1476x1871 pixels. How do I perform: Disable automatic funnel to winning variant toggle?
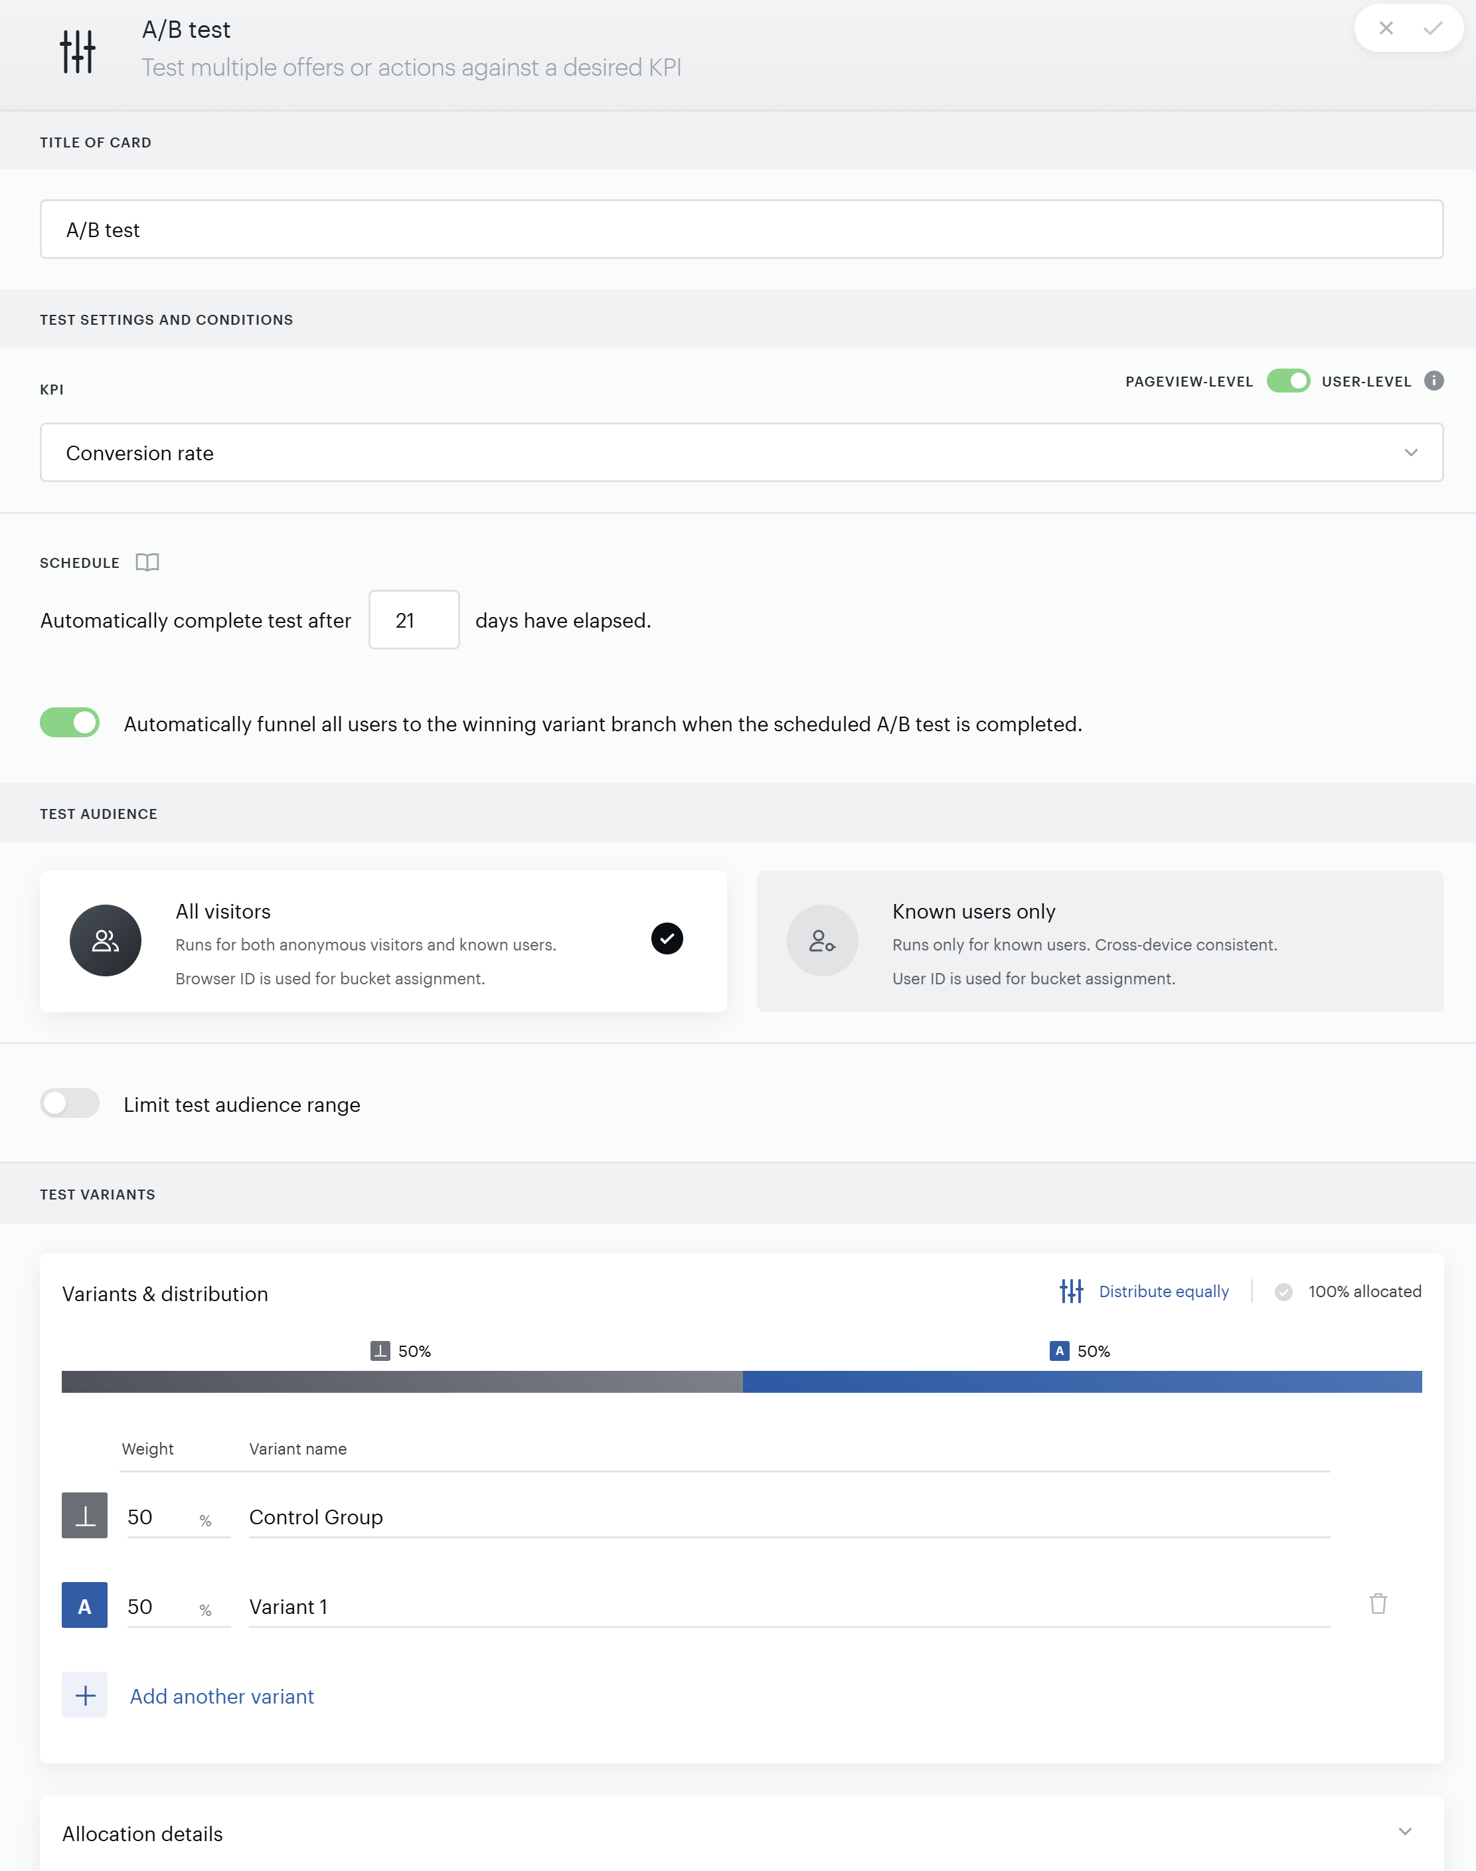coord(70,723)
